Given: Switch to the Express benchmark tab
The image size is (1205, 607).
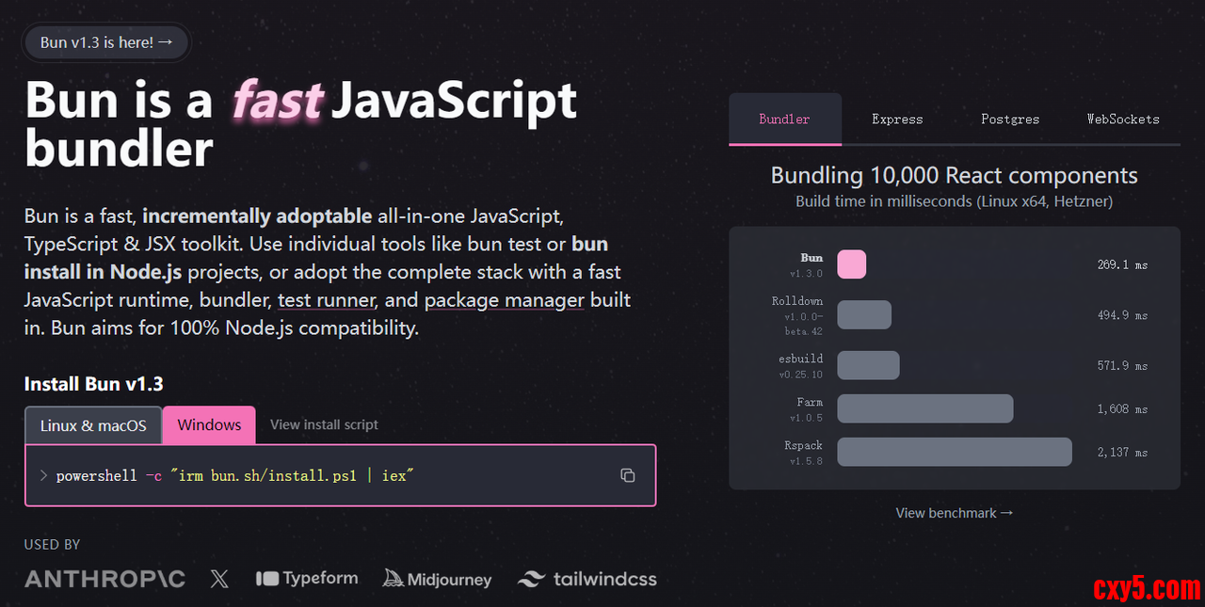Looking at the screenshot, I should click(897, 120).
